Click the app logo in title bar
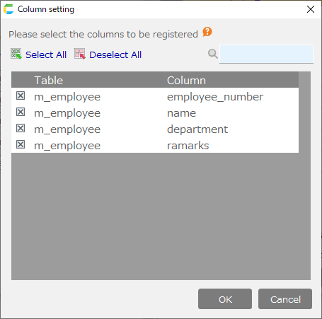This screenshot has width=322, height=319. pos(8,9)
